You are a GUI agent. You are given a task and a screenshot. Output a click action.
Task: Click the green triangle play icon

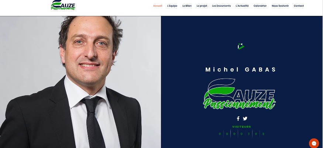point(241,46)
